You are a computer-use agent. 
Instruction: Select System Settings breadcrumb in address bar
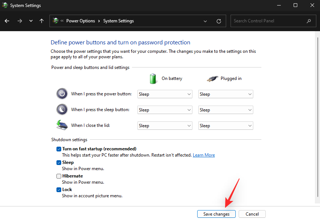[118, 21]
